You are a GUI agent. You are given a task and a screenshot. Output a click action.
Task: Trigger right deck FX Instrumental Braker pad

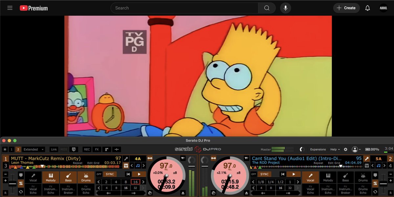[x=345, y=189]
